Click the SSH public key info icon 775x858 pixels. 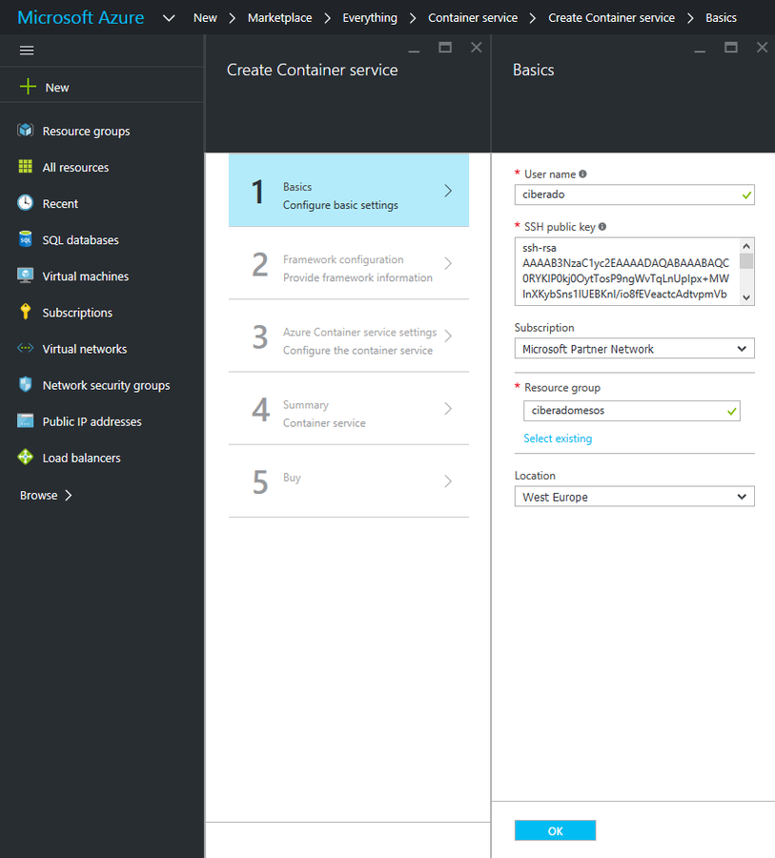pyautogui.click(x=602, y=227)
